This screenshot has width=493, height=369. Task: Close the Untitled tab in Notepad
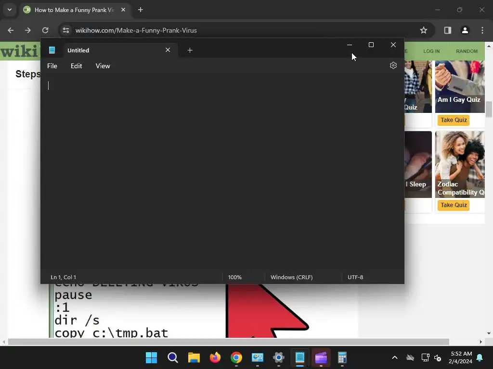tap(168, 50)
